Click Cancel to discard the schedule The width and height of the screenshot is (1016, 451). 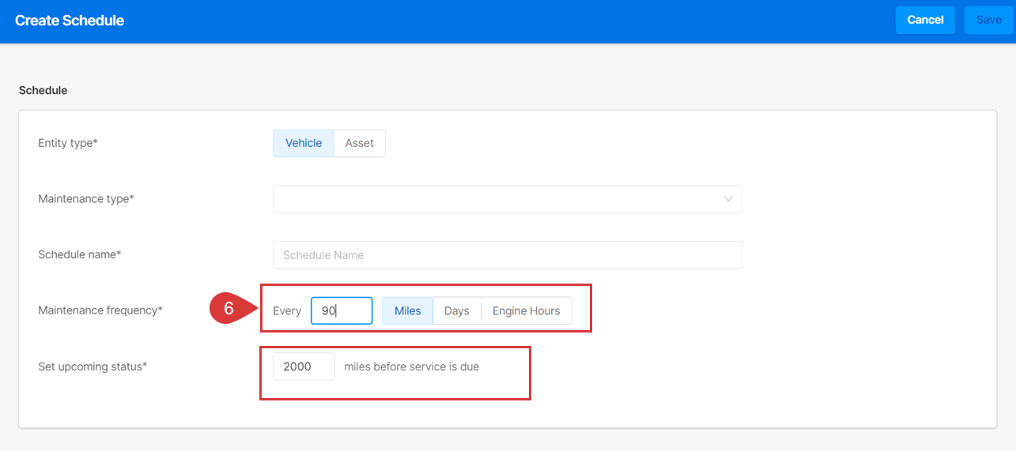click(x=925, y=20)
